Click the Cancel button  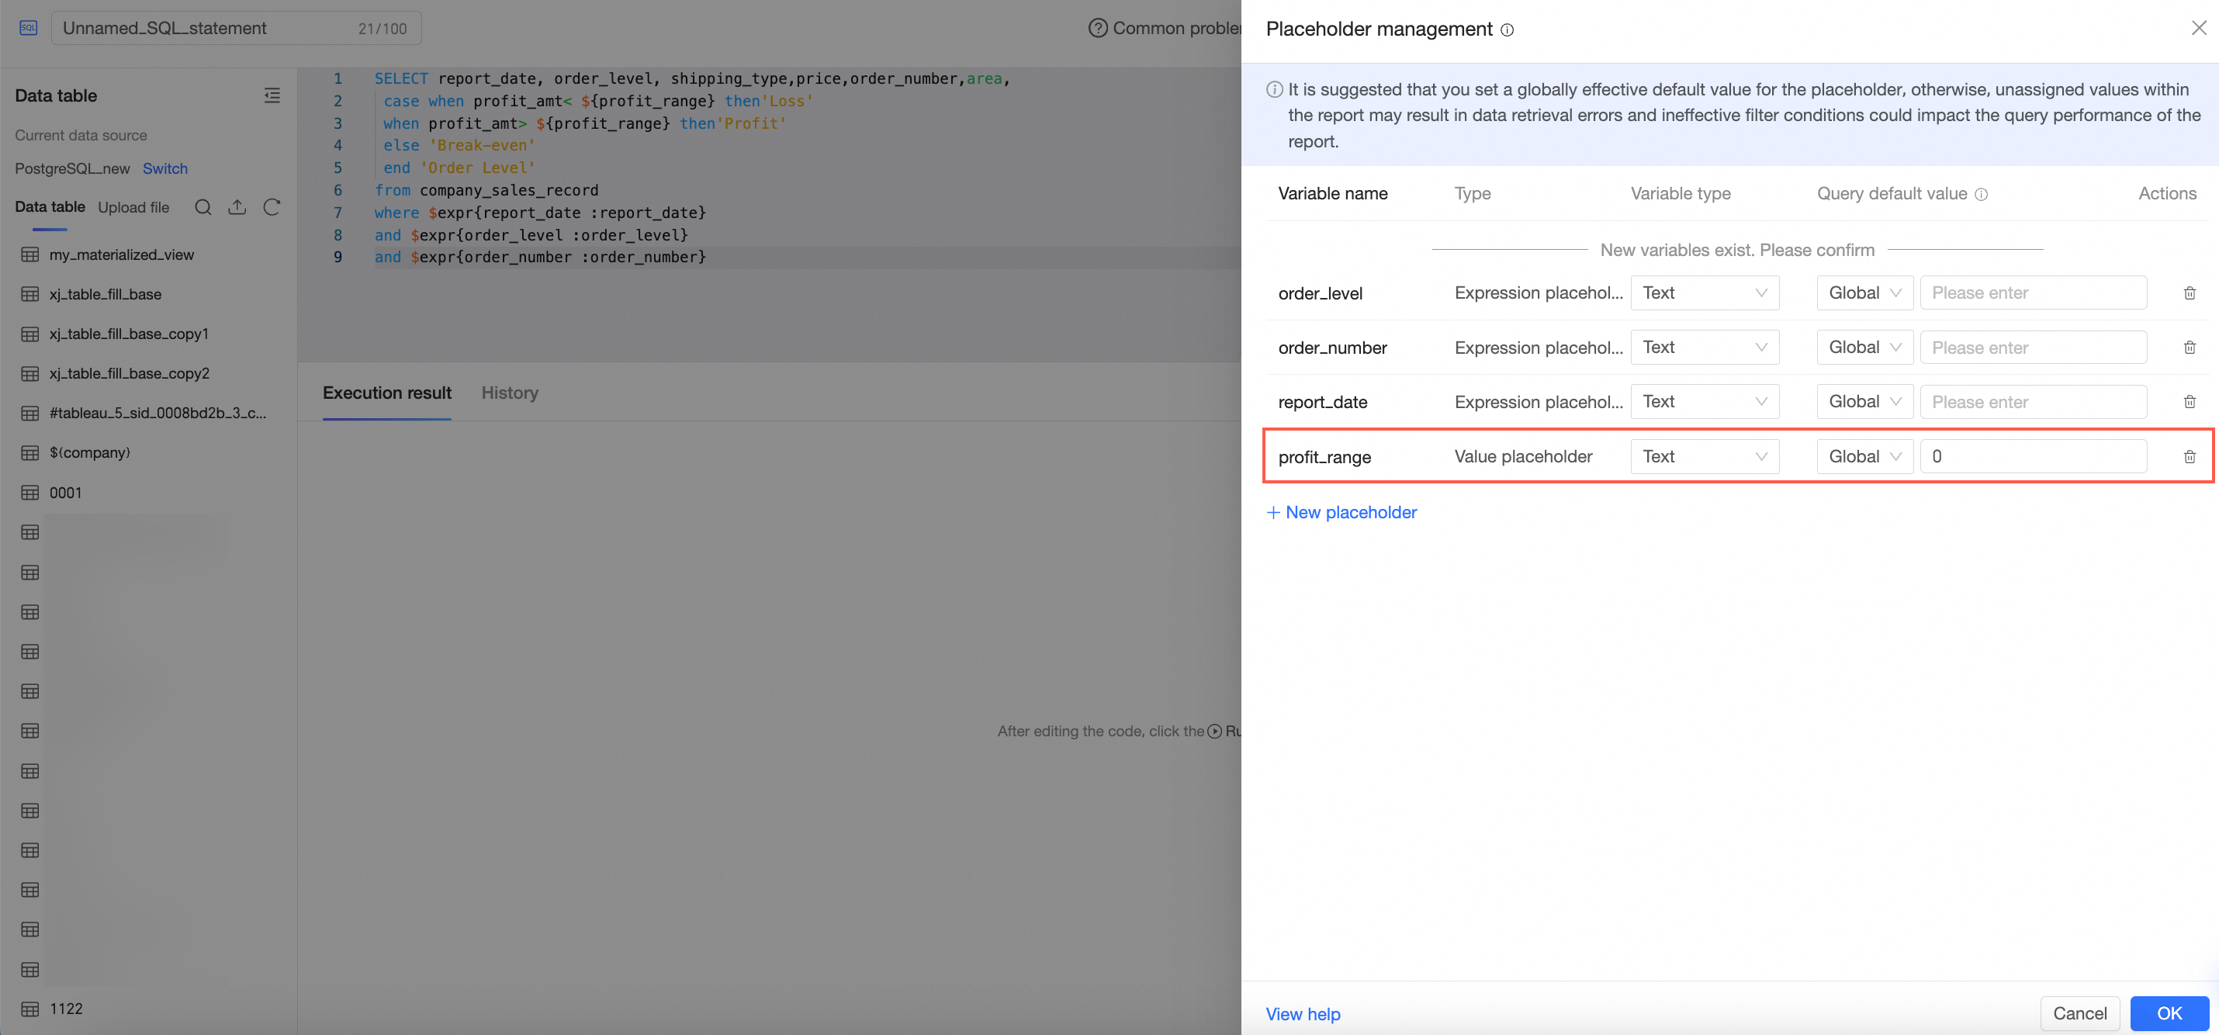click(x=2079, y=1012)
